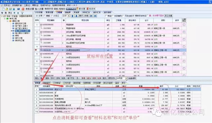
Task: Click the New file toolbar icon
Action: [x=4, y=9]
